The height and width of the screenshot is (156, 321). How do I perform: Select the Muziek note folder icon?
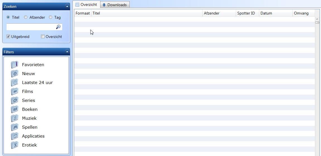click(x=15, y=118)
